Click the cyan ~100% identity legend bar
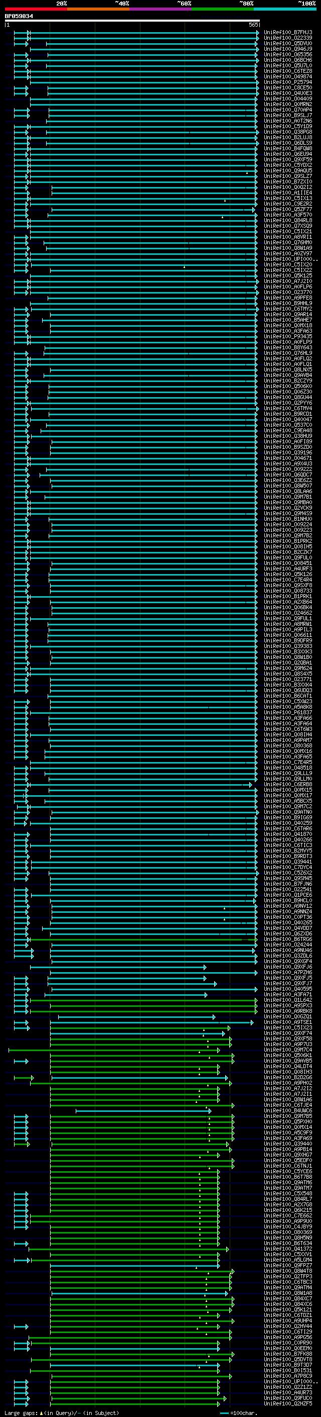 coord(285,9)
